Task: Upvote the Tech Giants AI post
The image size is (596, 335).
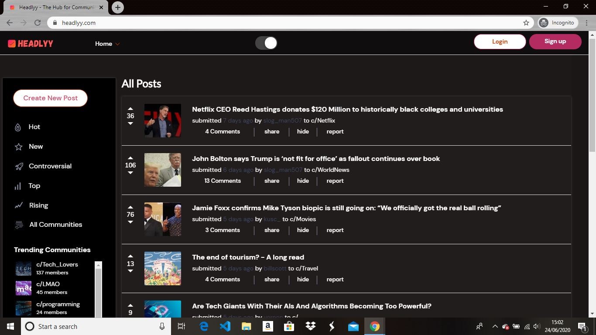Action: point(130,305)
